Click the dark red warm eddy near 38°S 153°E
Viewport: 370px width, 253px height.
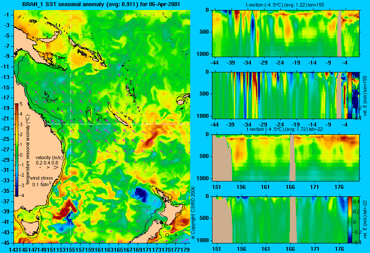point(65,210)
